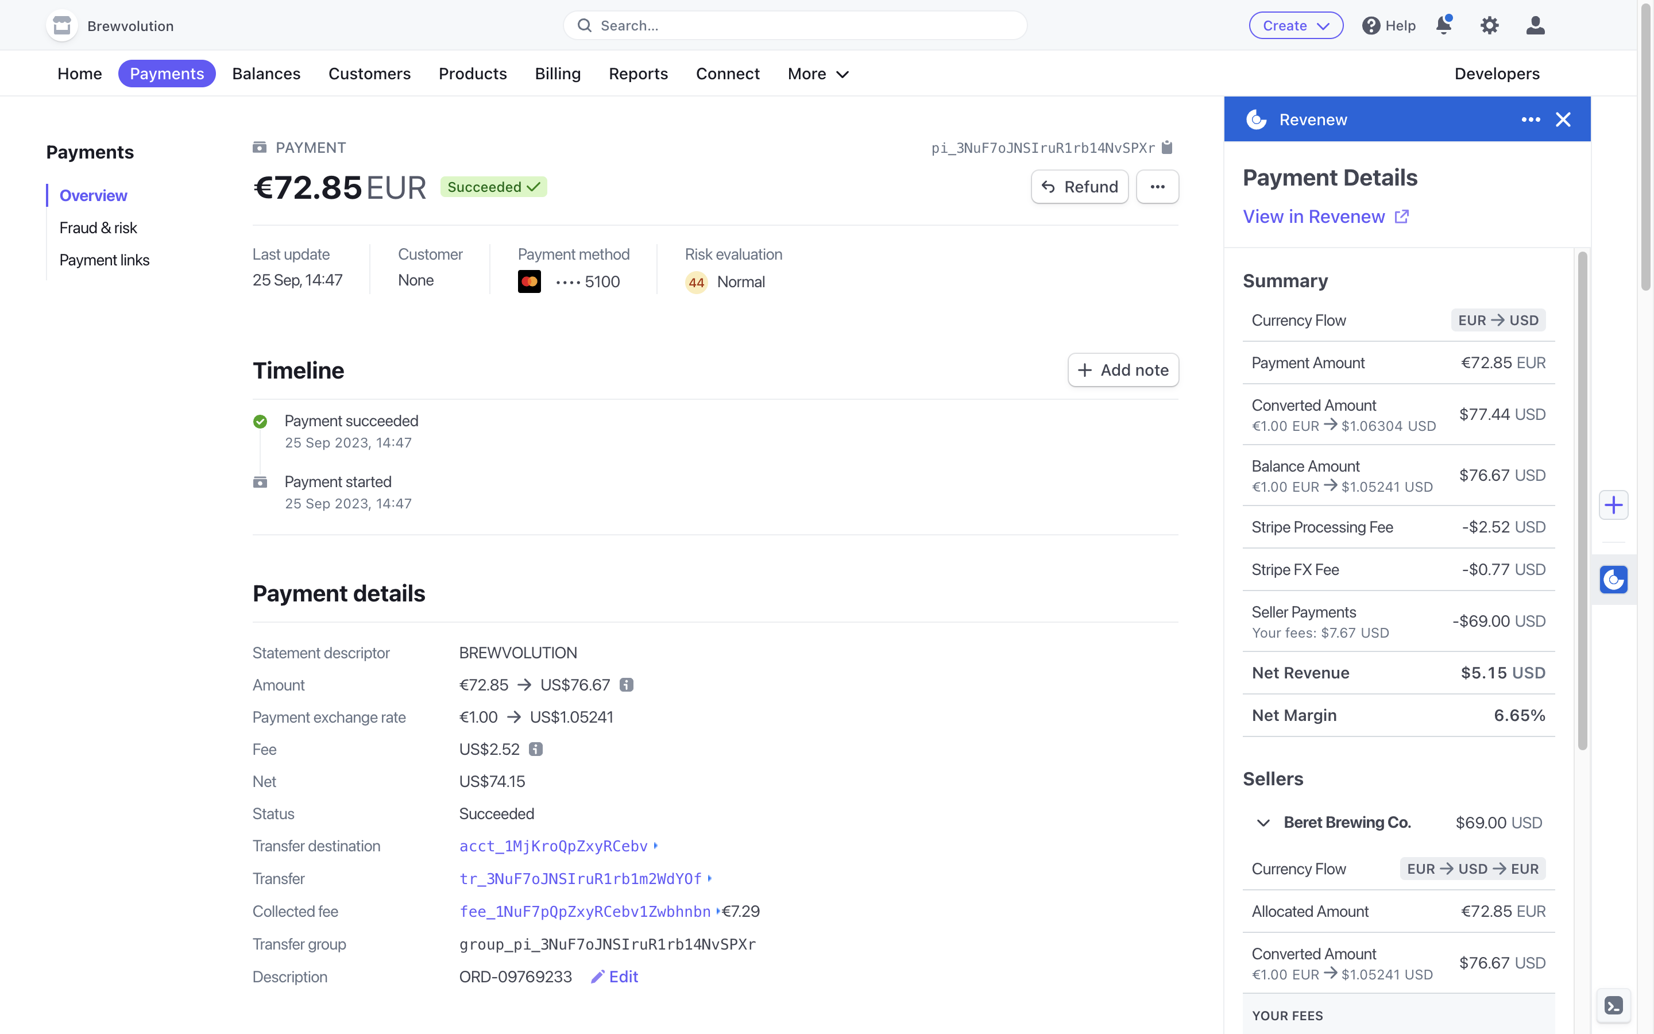The width and height of the screenshot is (1654, 1034).
Task: Expand the More navigation menu
Action: (816, 73)
